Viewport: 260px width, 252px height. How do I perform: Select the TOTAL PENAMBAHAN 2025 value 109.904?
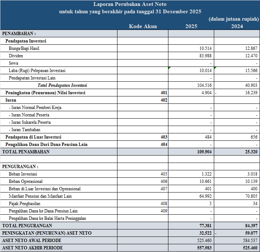204,151
